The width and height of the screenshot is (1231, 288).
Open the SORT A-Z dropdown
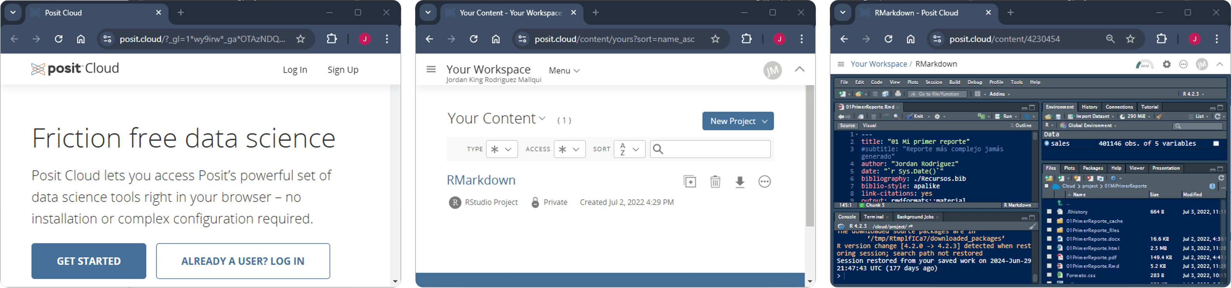(629, 149)
